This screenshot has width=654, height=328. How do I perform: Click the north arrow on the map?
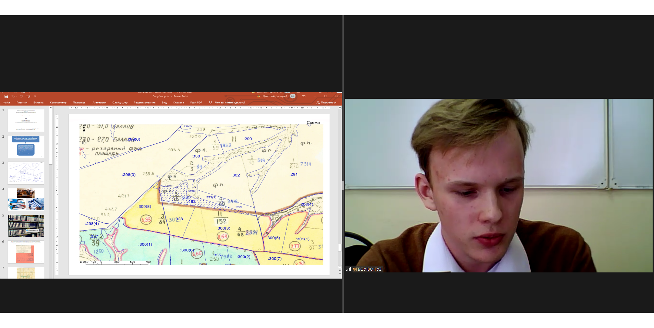[x=84, y=134]
